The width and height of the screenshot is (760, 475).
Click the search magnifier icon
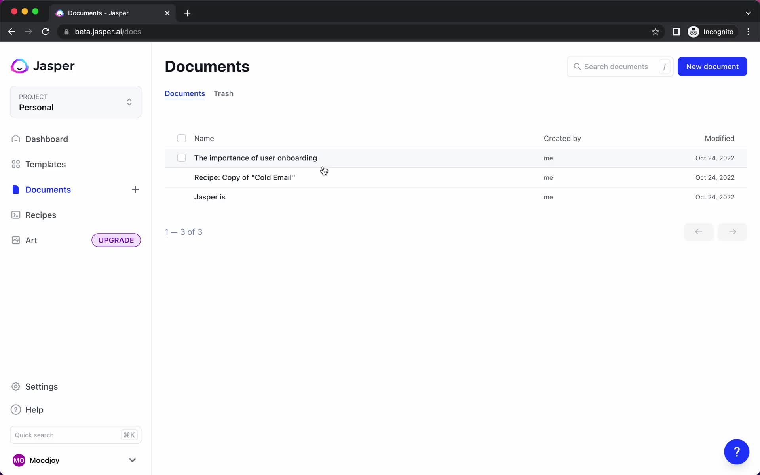[x=577, y=66]
